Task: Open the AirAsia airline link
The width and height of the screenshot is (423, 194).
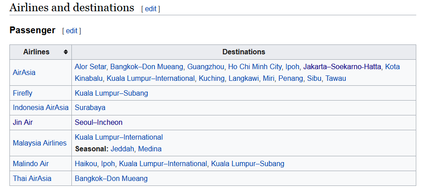Action: [24, 73]
